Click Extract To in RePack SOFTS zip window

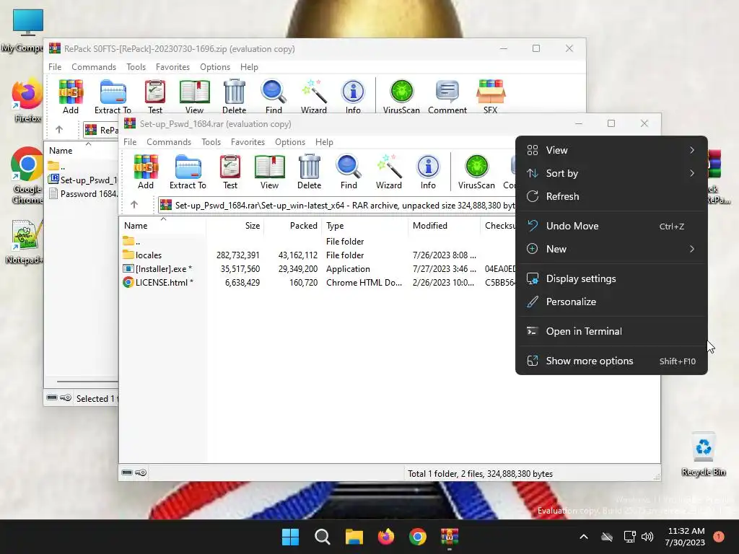click(113, 97)
